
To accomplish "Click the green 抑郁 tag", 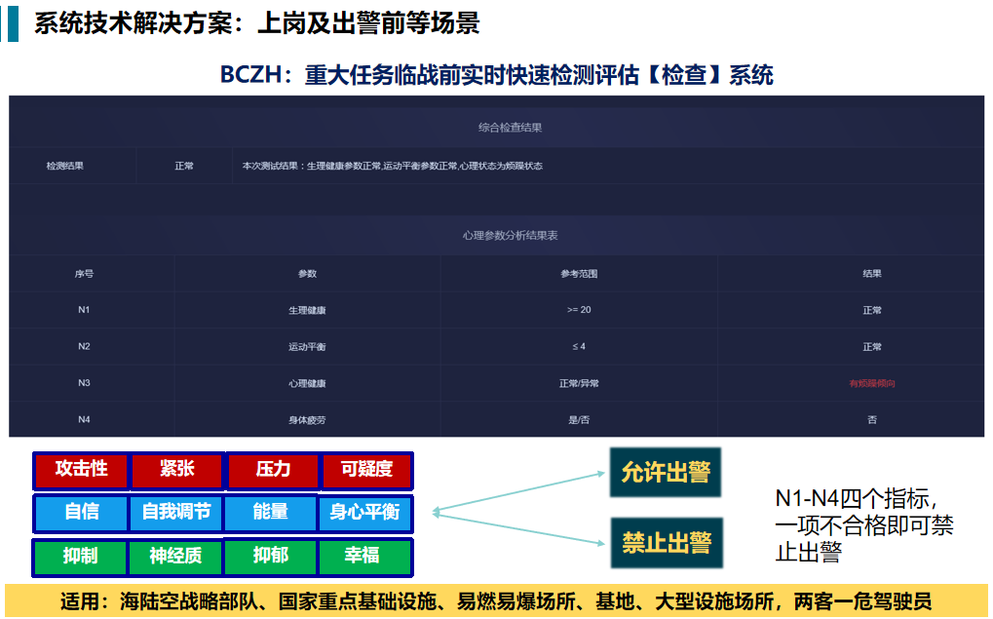I will click(271, 557).
